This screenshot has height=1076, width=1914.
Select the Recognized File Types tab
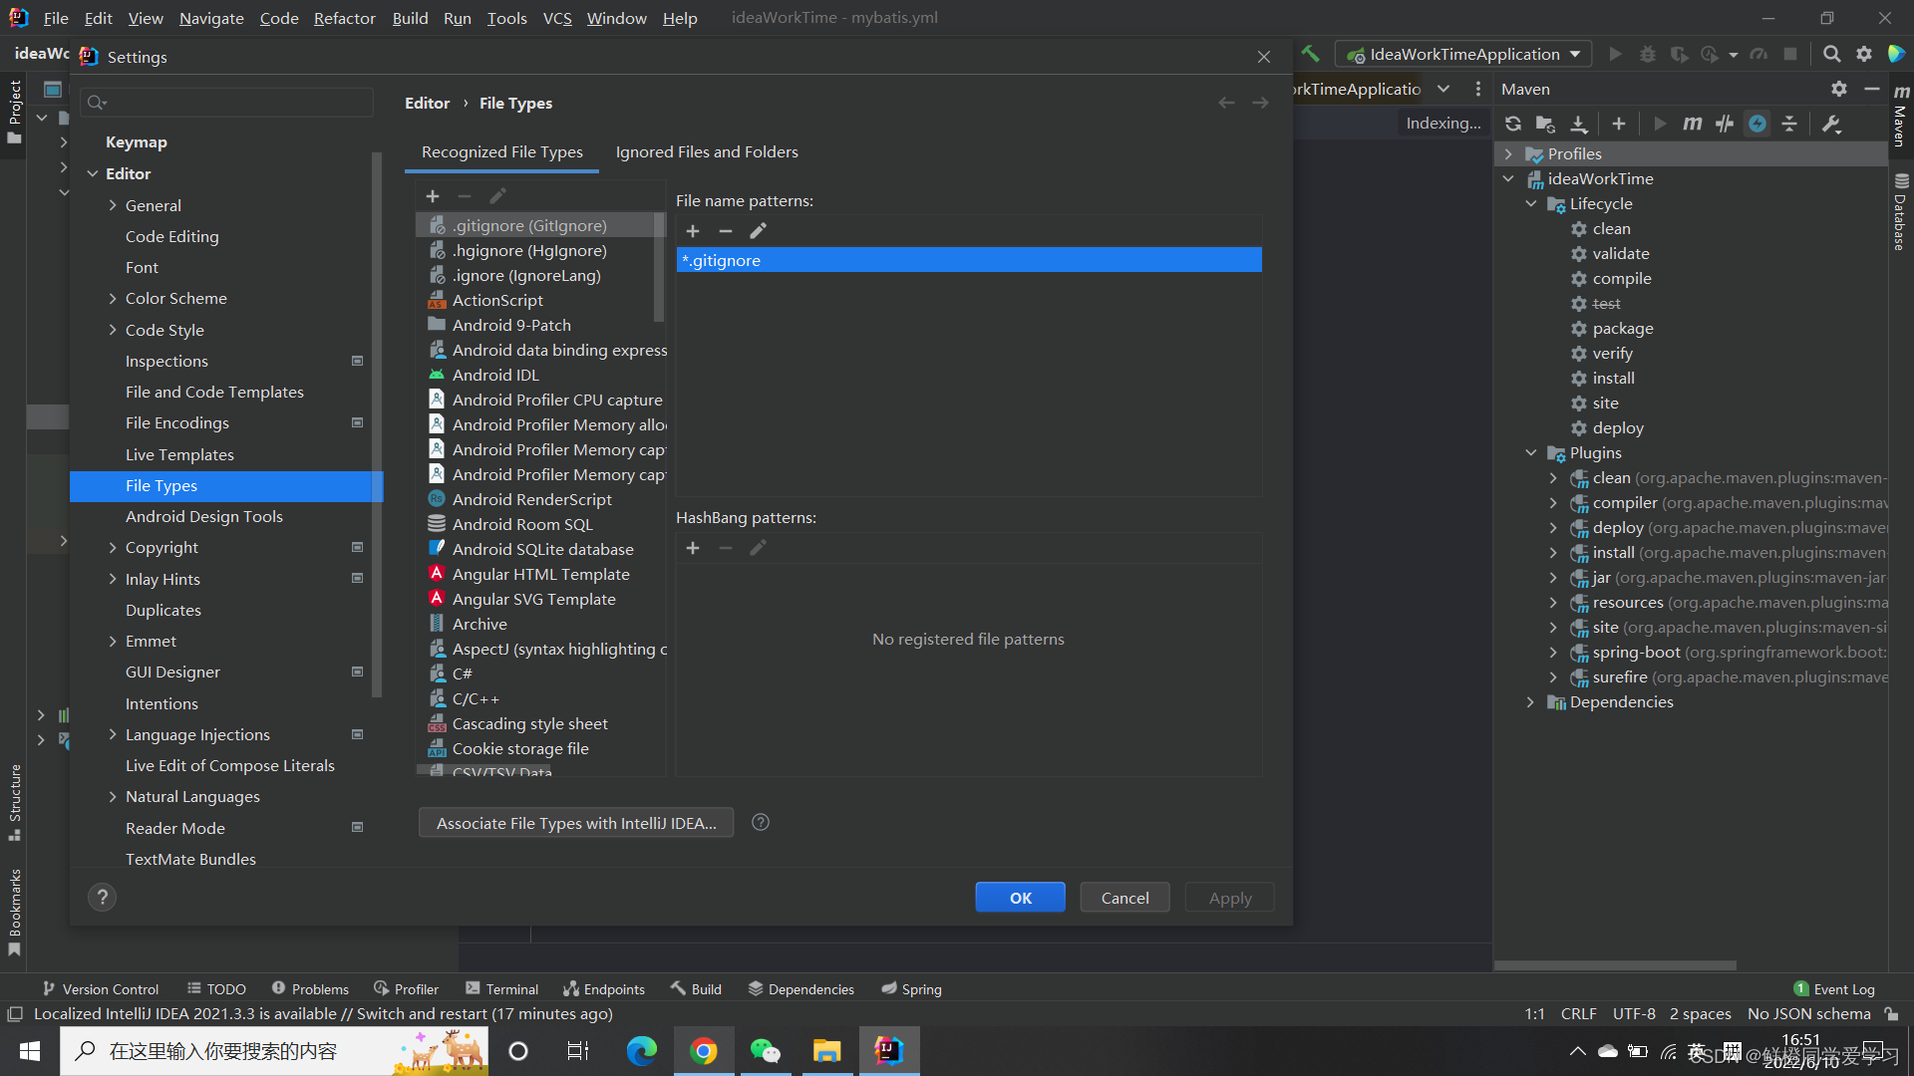pyautogui.click(x=503, y=151)
